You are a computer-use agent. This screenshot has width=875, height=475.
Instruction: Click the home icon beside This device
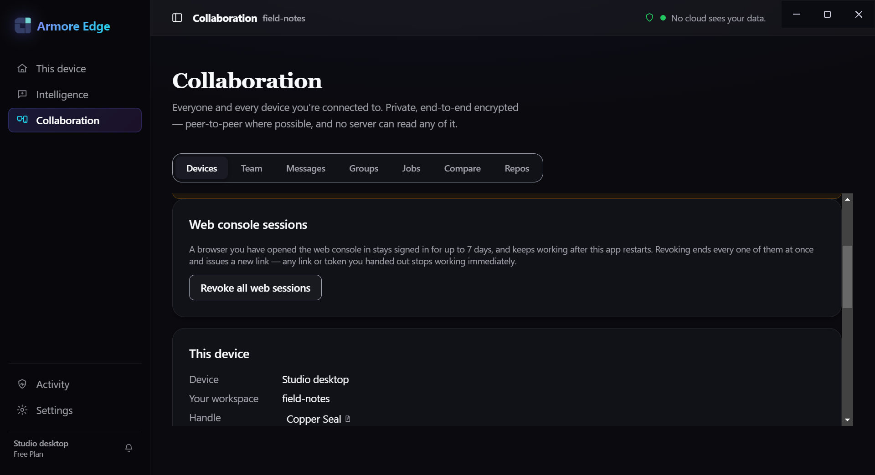tap(22, 68)
